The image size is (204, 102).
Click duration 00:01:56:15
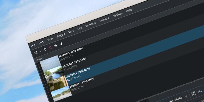point(74,78)
